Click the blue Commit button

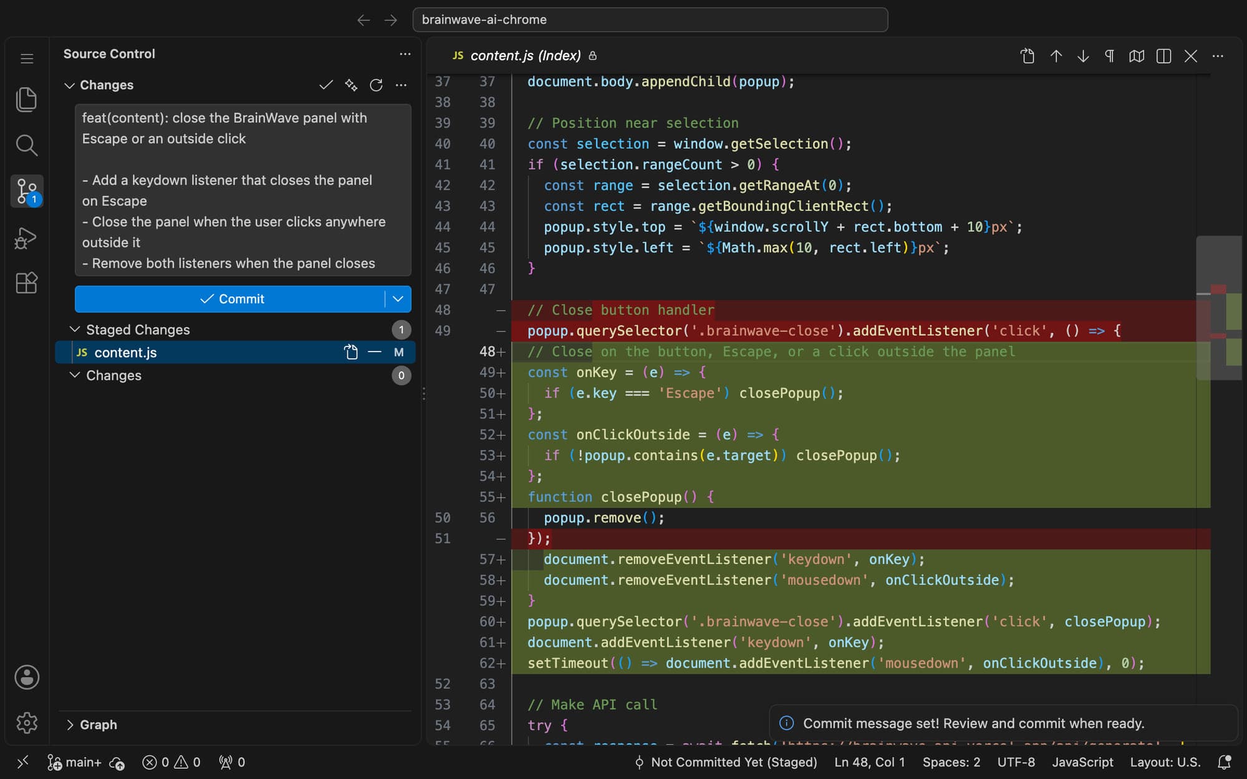(x=230, y=299)
